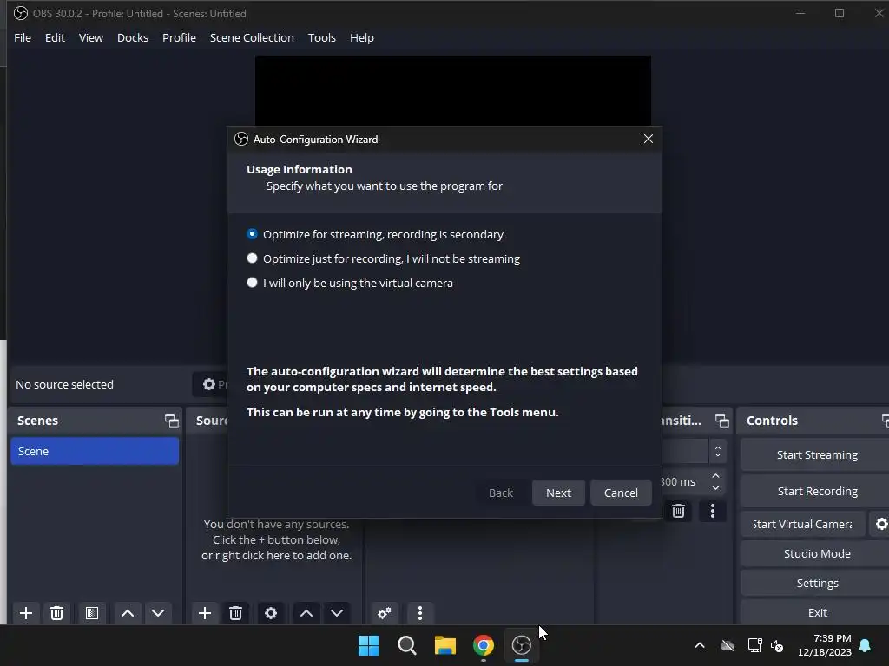Move the scene up with the Scenes up arrow
Viewport: 889px width, 666px height.
pyautogui.click(x=128, y=613)
